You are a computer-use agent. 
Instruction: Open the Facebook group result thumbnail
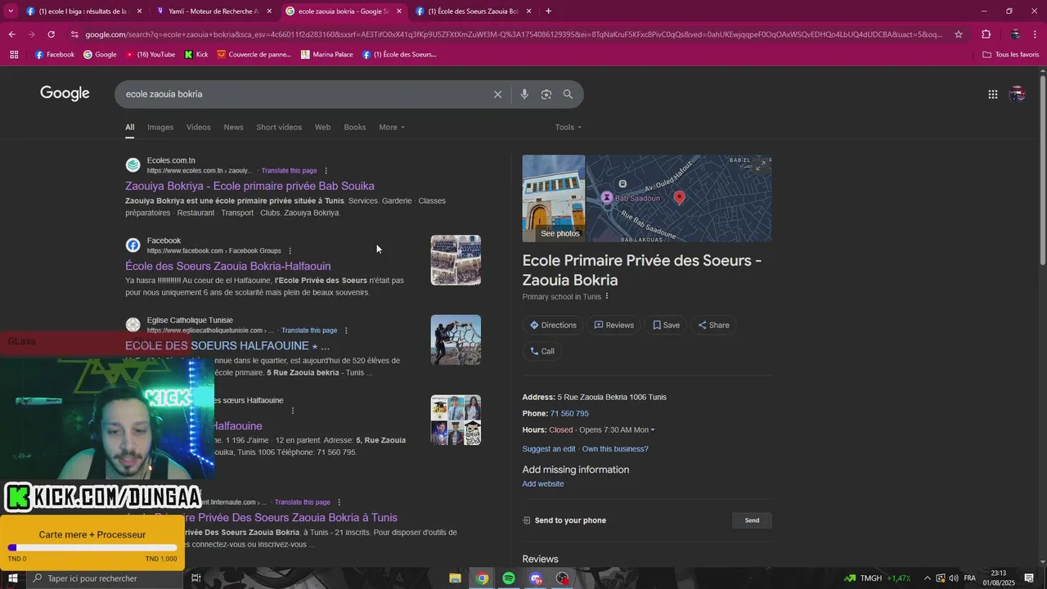[456, 260]
